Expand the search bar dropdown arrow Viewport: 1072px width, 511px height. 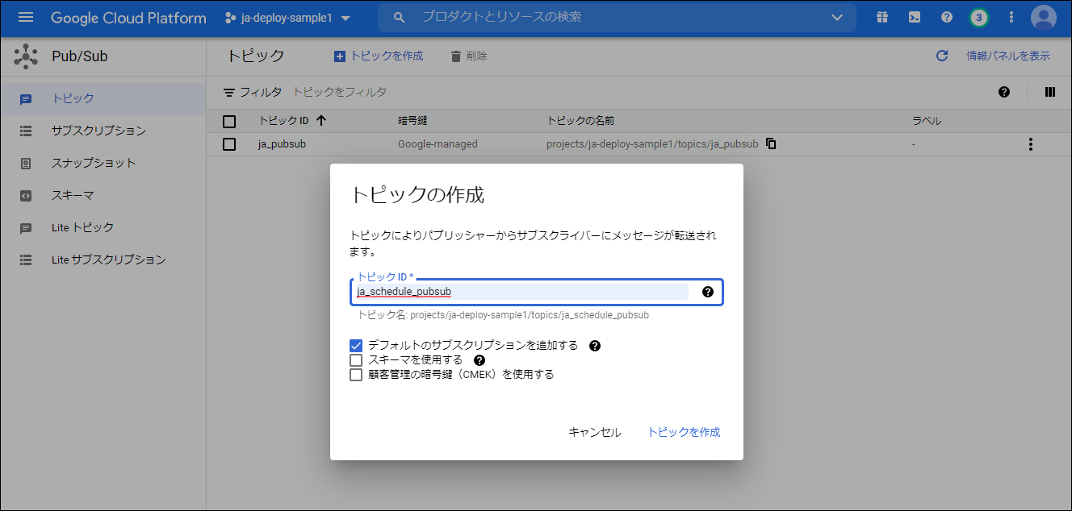click(x=837, y=18)
